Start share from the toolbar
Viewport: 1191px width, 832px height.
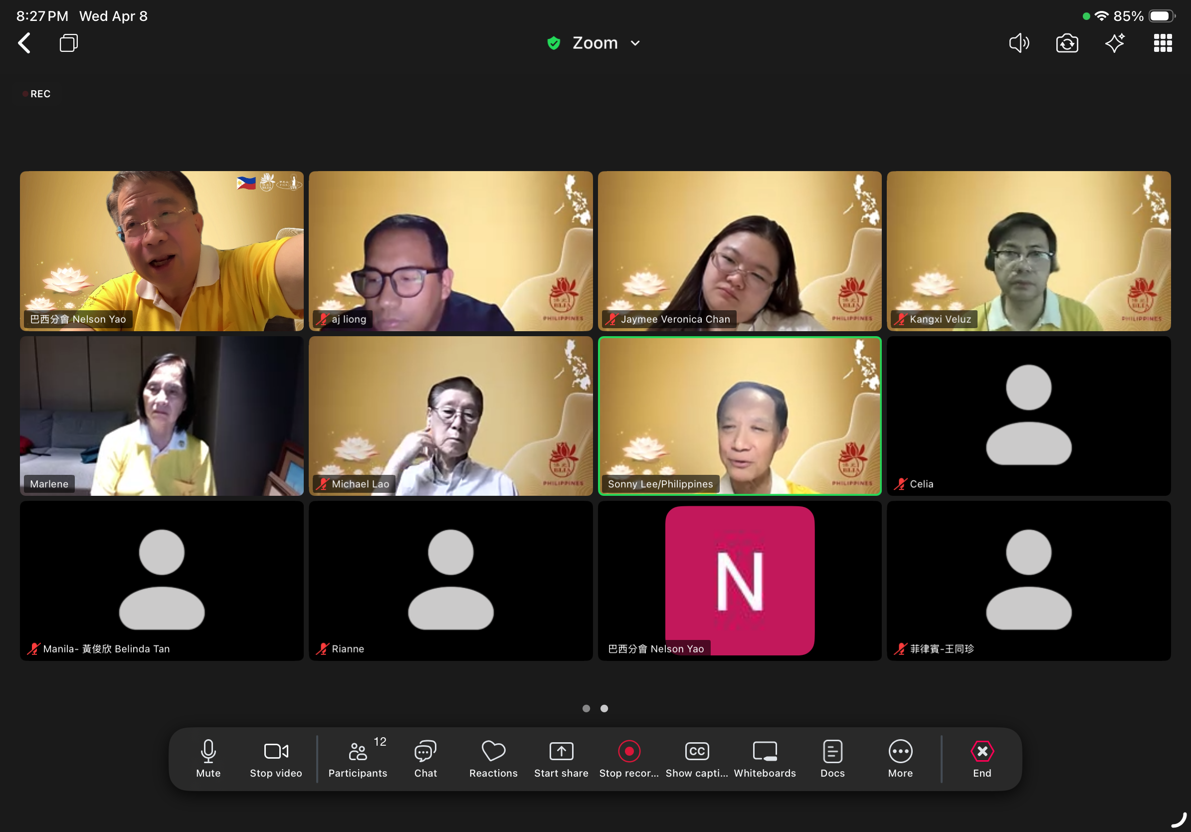point(561,758)
